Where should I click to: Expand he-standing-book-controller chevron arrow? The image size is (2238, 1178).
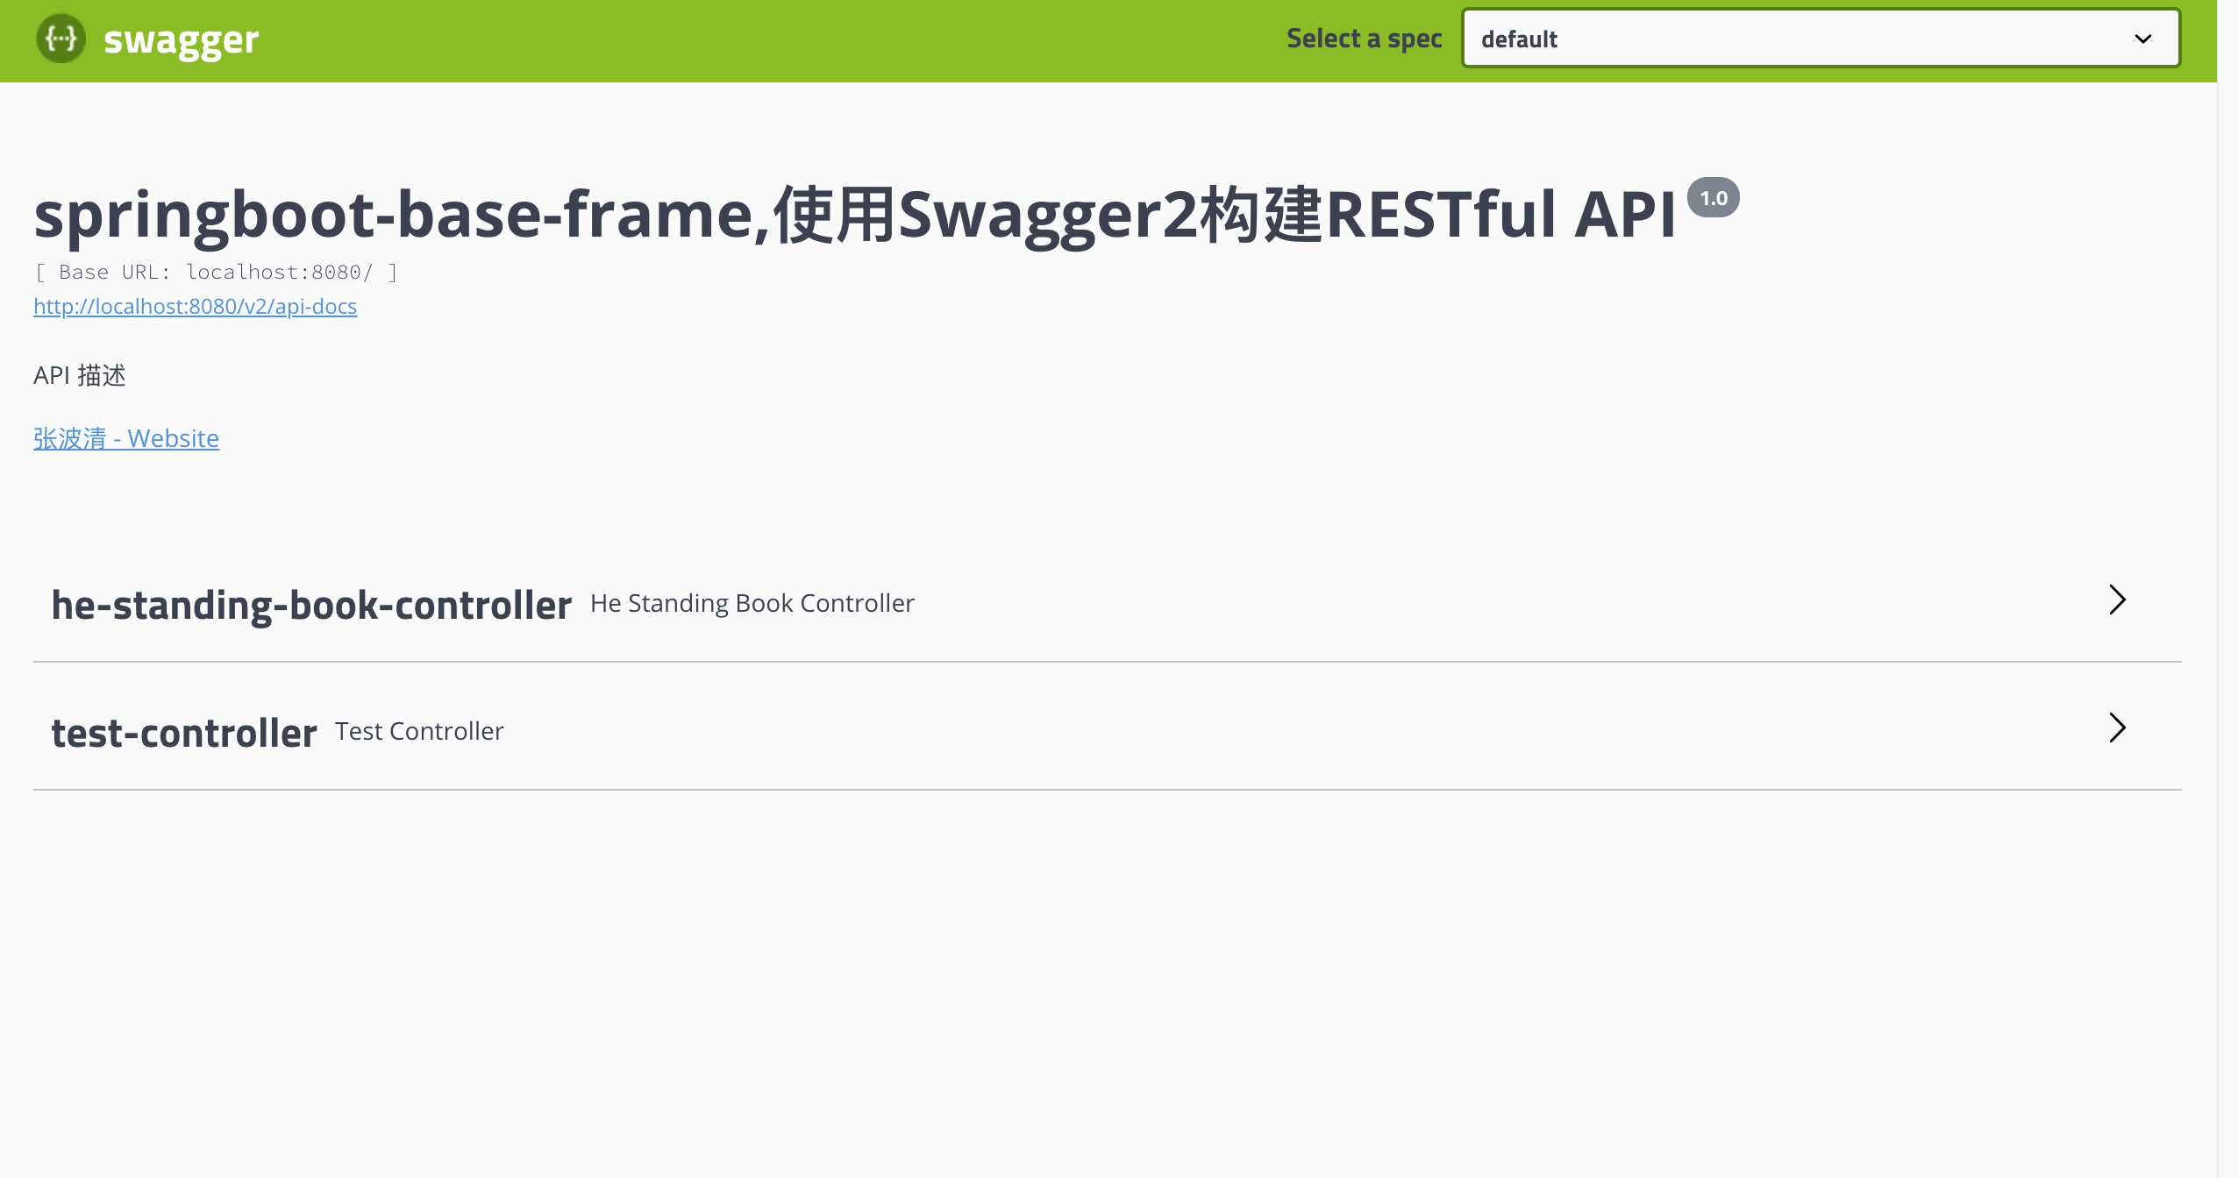(2117, 600)
